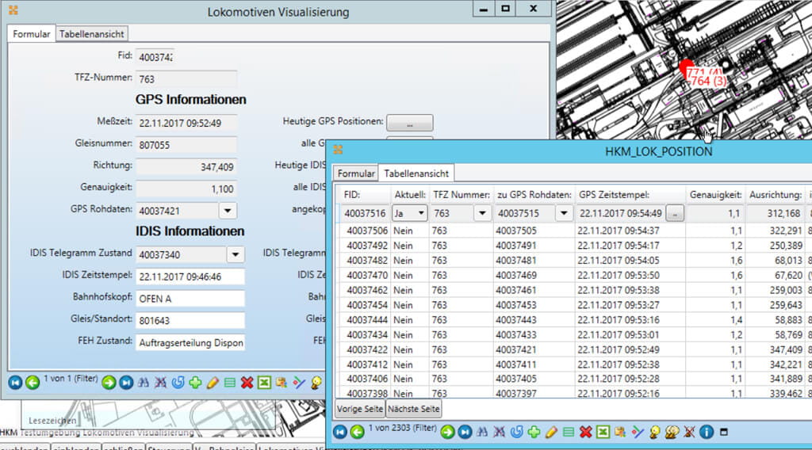Click the blue info icon in HKM_LOK_POSITION toolbar

click(707, 432)
